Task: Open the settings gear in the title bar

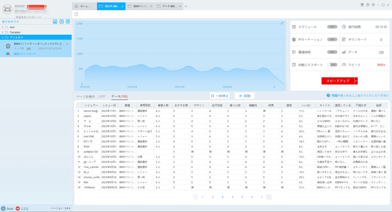Action: click(373, 5)
